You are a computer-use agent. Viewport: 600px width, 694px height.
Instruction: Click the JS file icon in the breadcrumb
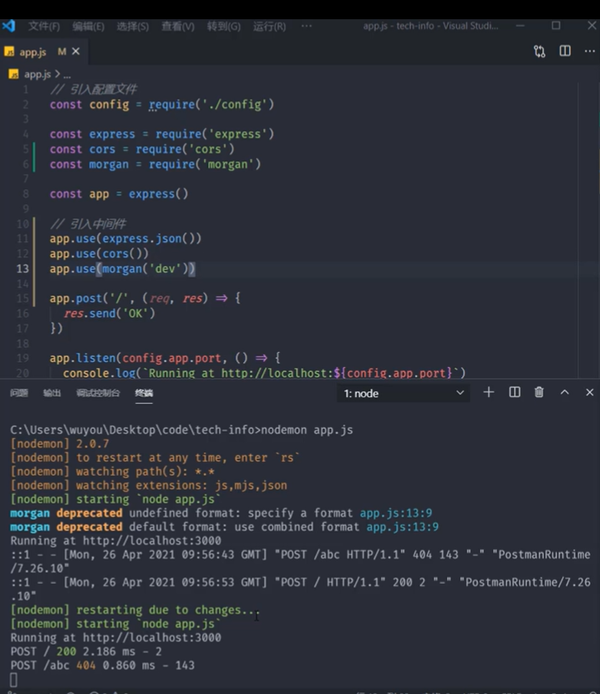click(13, 74)
